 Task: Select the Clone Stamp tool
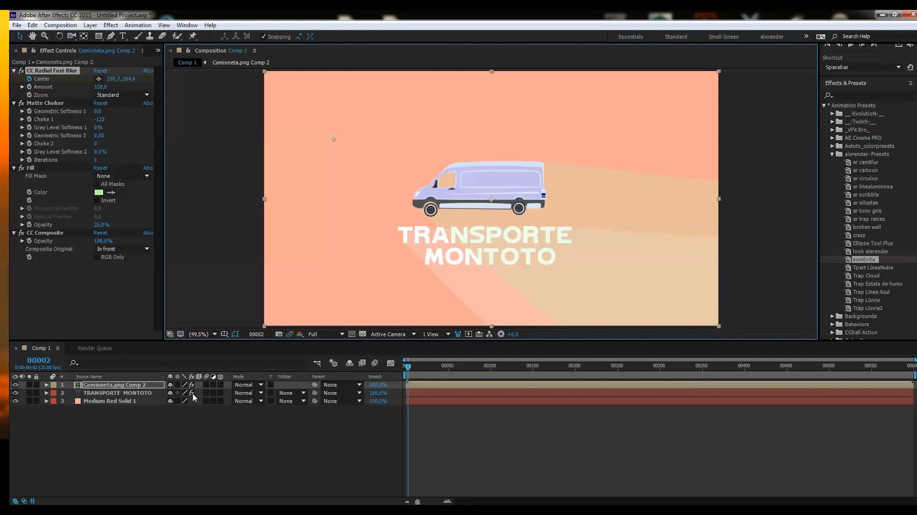tap(150, 36)
